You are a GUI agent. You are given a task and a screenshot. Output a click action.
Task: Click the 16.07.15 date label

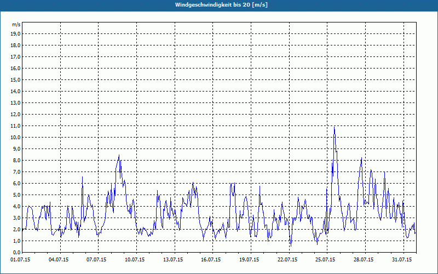(x=211, y=260)
